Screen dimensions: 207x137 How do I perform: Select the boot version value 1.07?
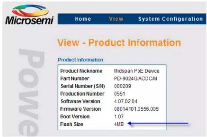click(119, 117)
